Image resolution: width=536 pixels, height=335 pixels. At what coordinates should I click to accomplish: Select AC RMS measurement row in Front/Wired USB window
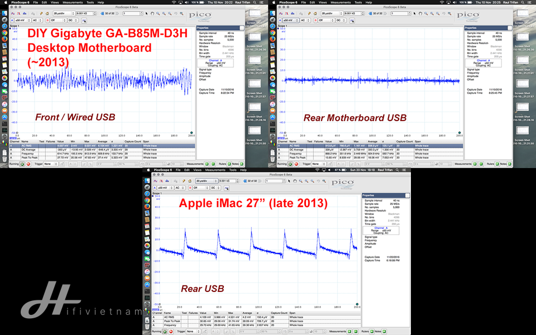pyautogui.click(x=102, y=146)
